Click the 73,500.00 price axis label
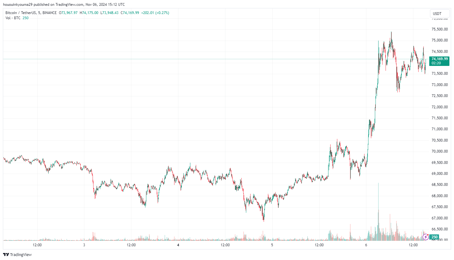The height and width of the screenshot is (260, 454). 440,74
